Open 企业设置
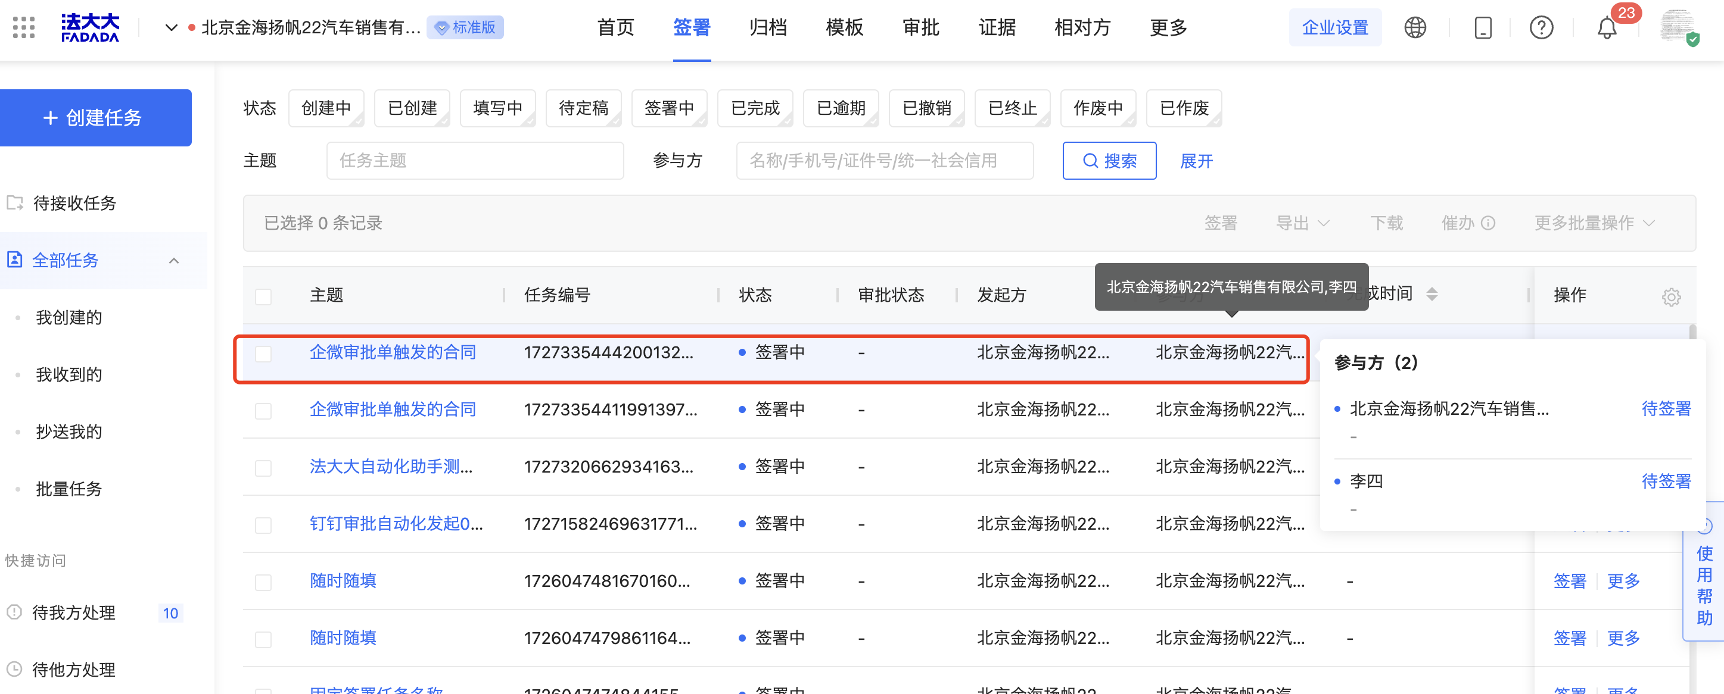1724x694 pixels. tap(1334, 27)
